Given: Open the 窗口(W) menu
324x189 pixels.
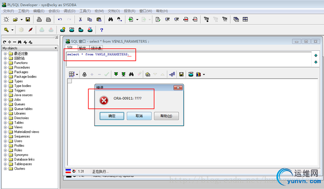Looking at the screenshot, I should 146,11.
